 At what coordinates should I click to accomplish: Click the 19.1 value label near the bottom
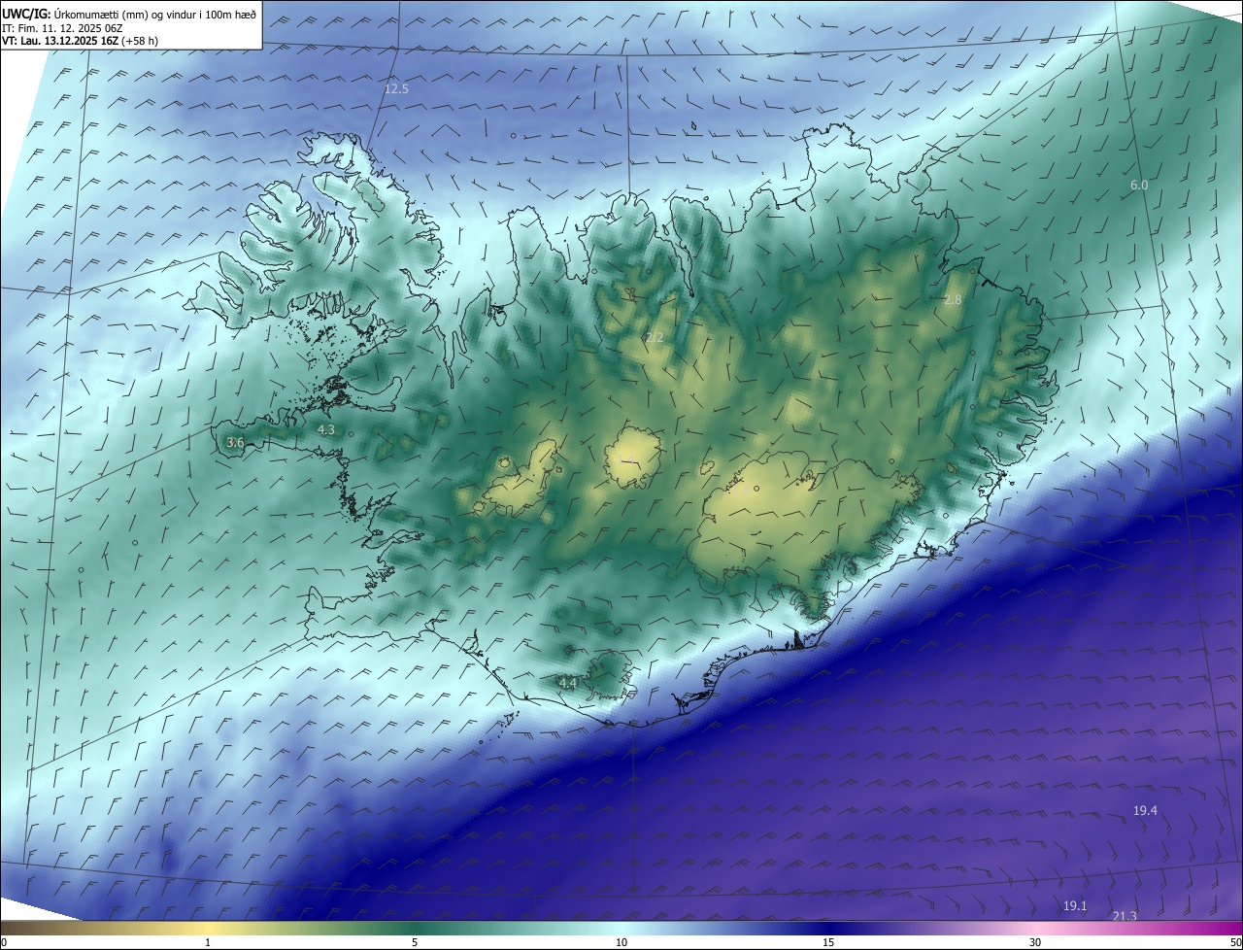pos(1075,905)
